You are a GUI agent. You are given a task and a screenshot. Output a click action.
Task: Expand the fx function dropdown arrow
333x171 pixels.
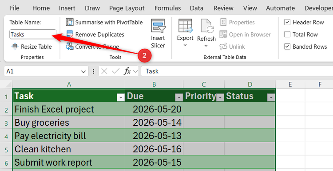[x=135, y=71]
